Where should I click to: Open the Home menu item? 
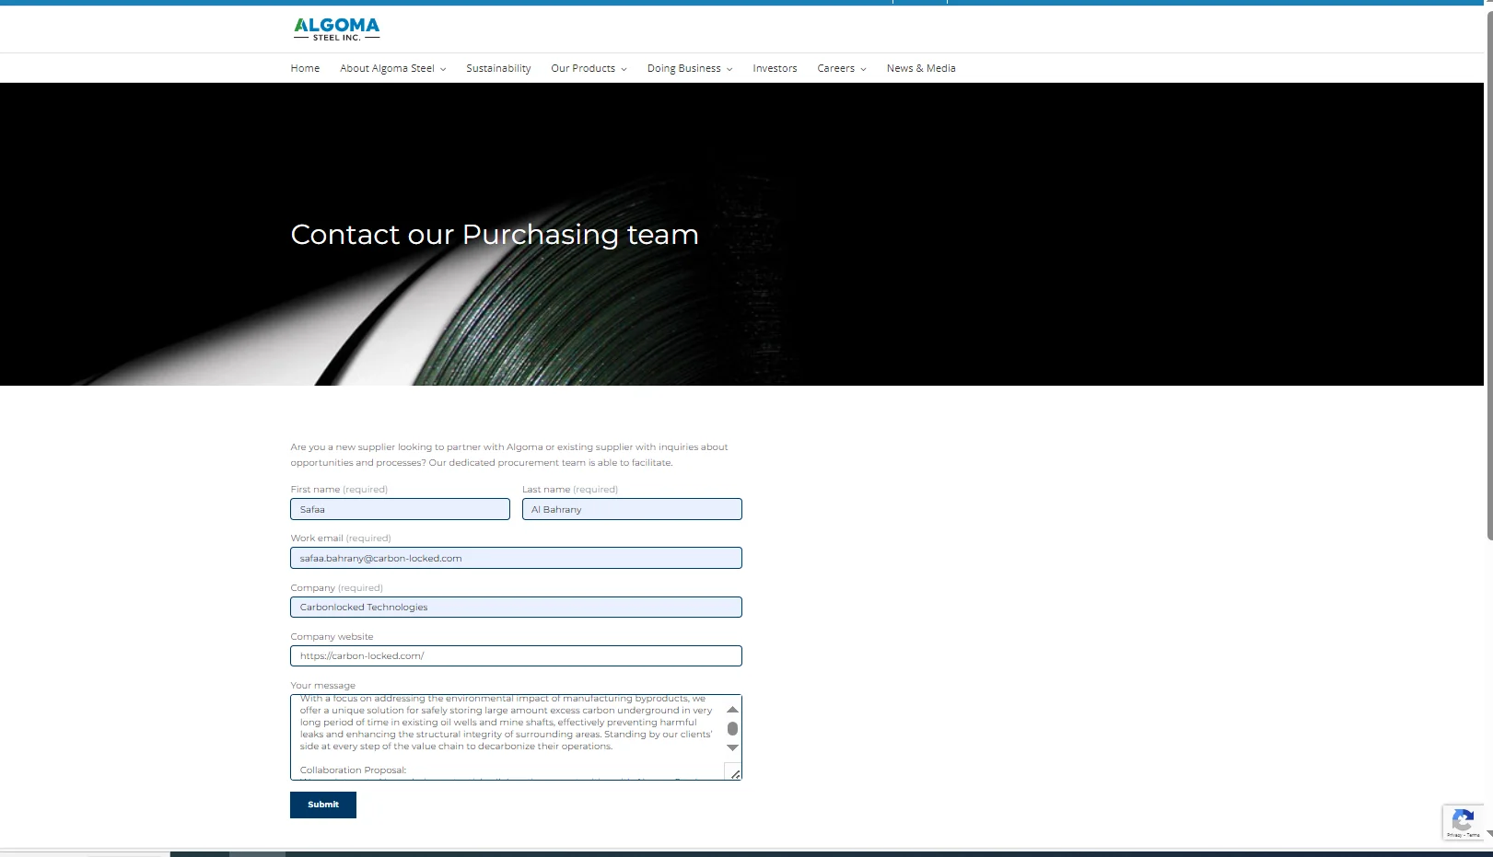(x=305, y=68)
